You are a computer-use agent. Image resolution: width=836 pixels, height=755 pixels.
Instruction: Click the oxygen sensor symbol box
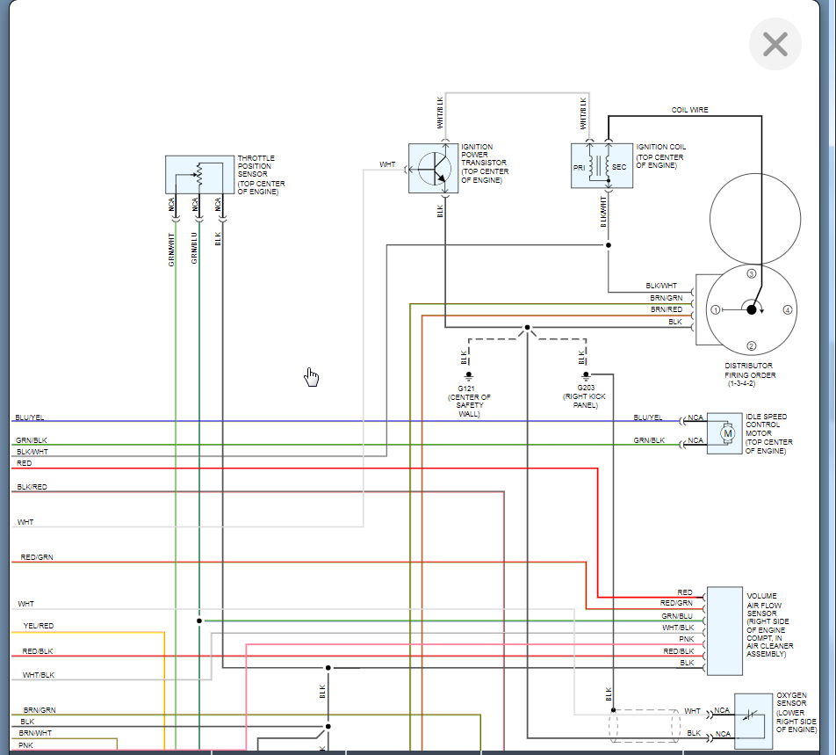pyautogui.click(x=753, y=721)
